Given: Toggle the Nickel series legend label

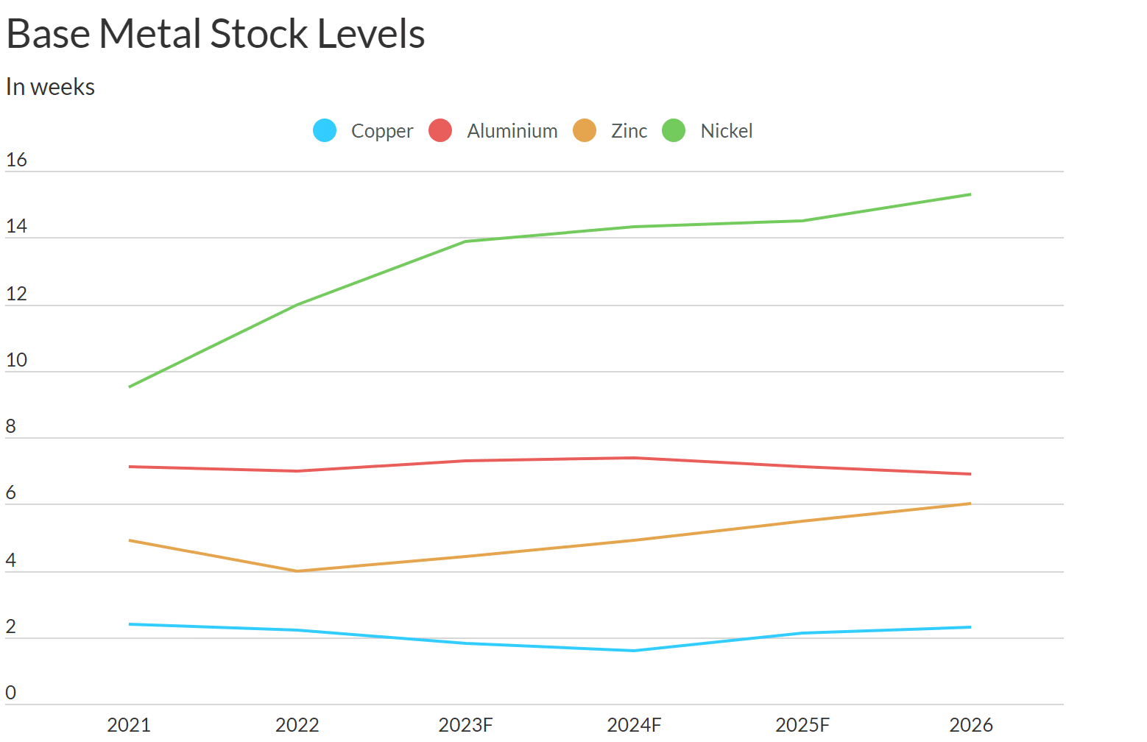Looking at the screenshot, I should coord(726,131).
